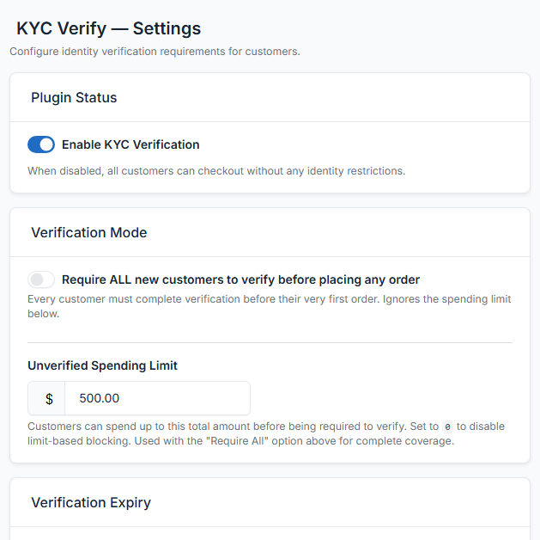540x540 pixels.
Task: Click the Unverified Spending Limit amount field
Action: [157, 399]
